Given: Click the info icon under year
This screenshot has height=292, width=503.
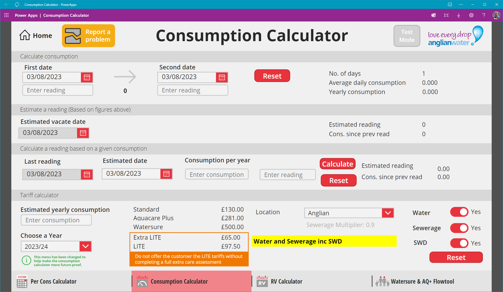Looking at the screenshot, I should click(x=26, y=261).
